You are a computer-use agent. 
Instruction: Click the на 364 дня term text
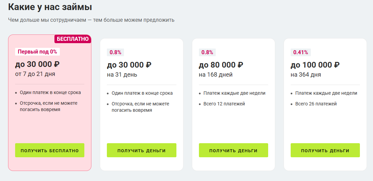coord(305,75)
